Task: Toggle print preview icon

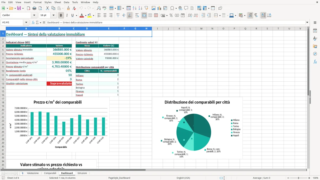Action: (x=40, y=8)
